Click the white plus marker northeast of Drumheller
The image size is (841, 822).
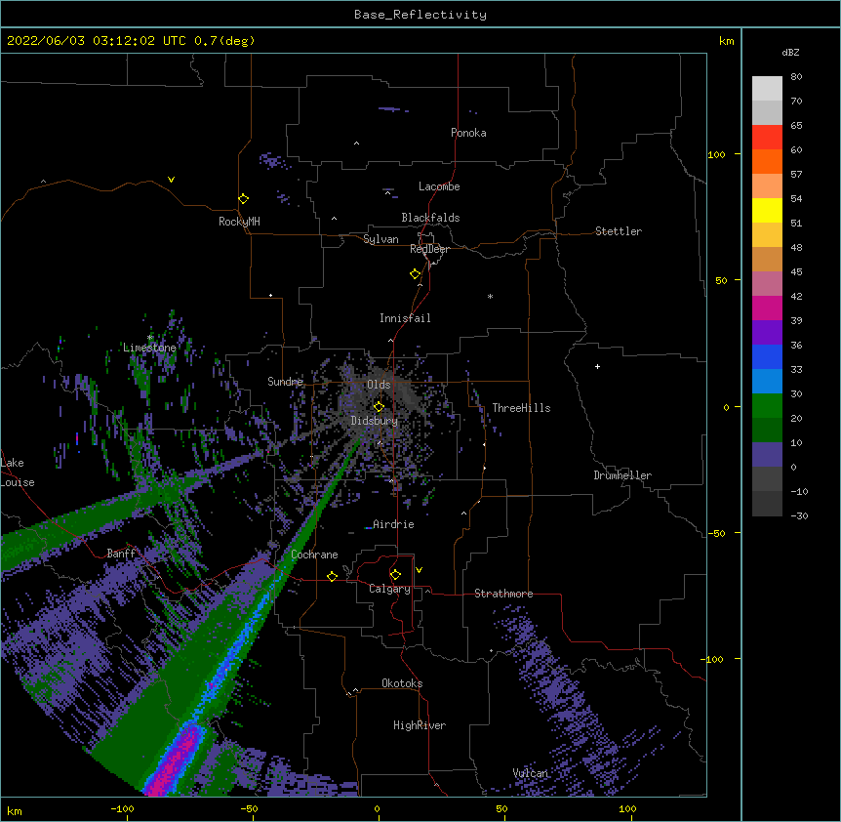point(597,366)
